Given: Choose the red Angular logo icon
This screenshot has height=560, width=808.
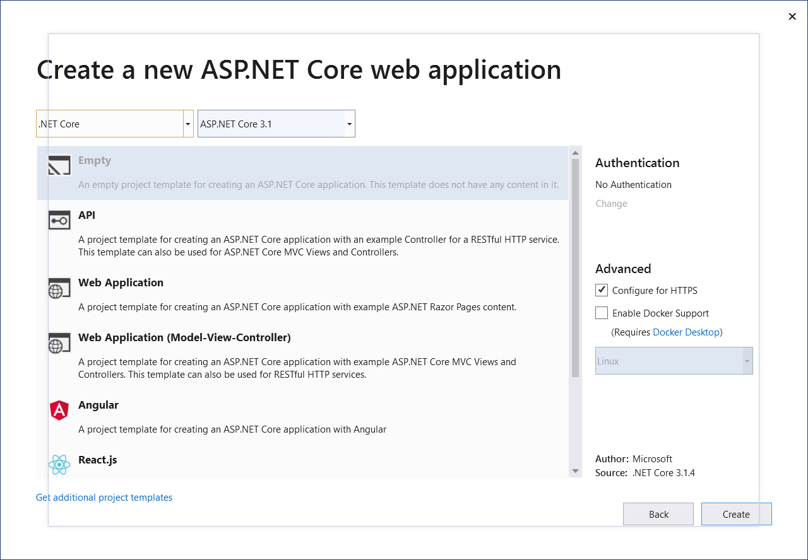Looking at the screenshot, I should (x=59, y=411).
